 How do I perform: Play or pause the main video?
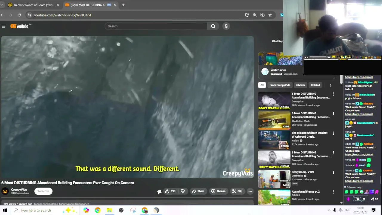click(x=127, y=107)
